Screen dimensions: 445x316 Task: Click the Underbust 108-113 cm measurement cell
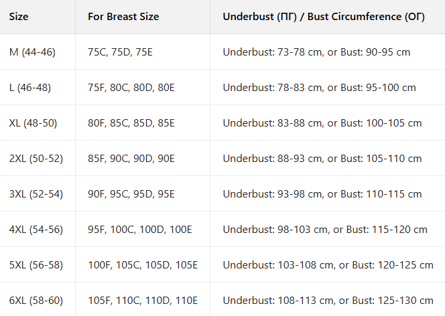pyautogui.click(x=328, y=301)
